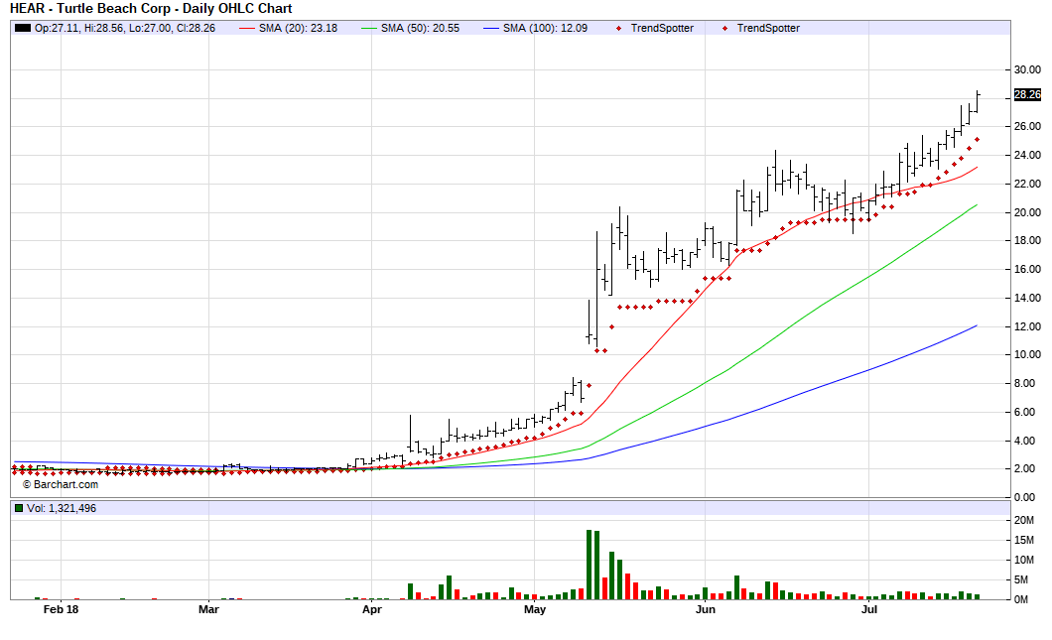Click the 16.00 price axis label
The height and width of the screenshot is (640, 1052).
click(x=1027, y=269)
